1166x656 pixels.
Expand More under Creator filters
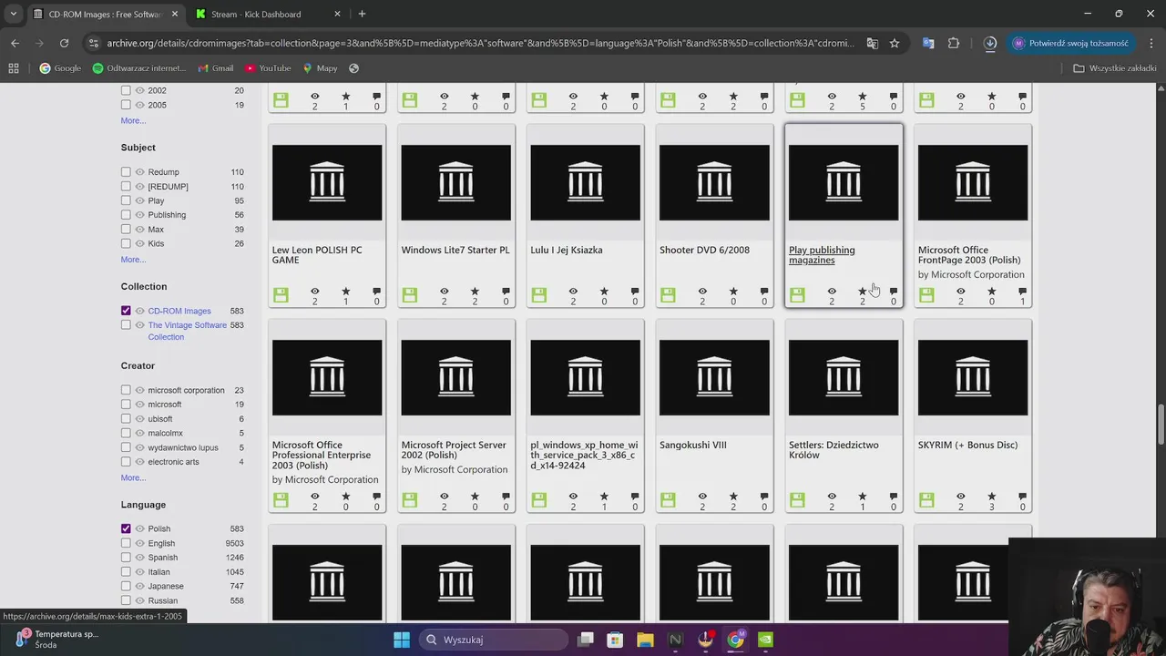133,477
